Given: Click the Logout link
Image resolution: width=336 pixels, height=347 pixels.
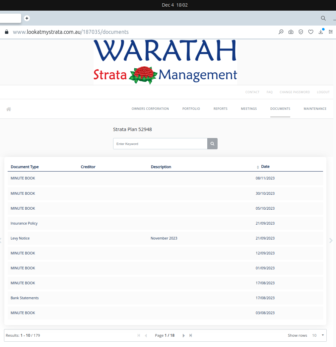Looking at the screenshot, I should (323, 92).
